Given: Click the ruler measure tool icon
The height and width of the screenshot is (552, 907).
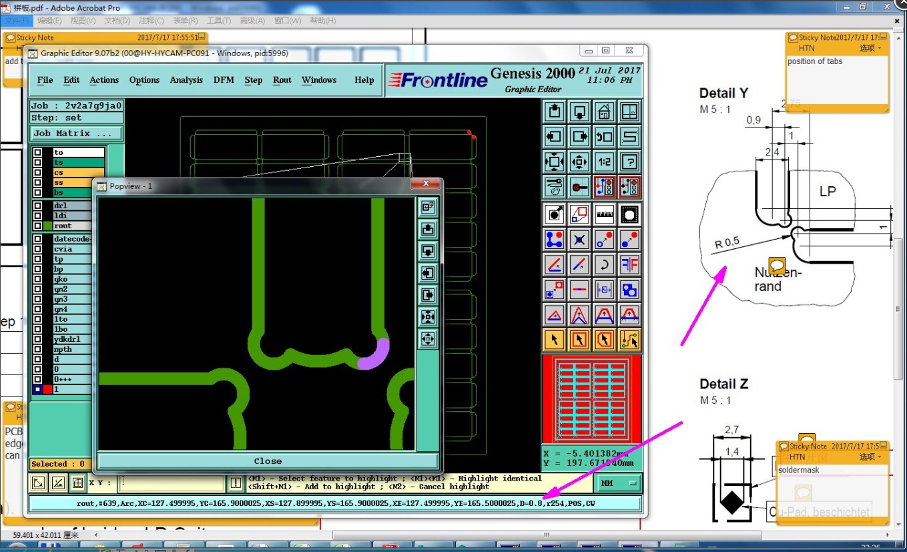Looking at the screenshot, I should pyautogui.click(x=604, y=214).
